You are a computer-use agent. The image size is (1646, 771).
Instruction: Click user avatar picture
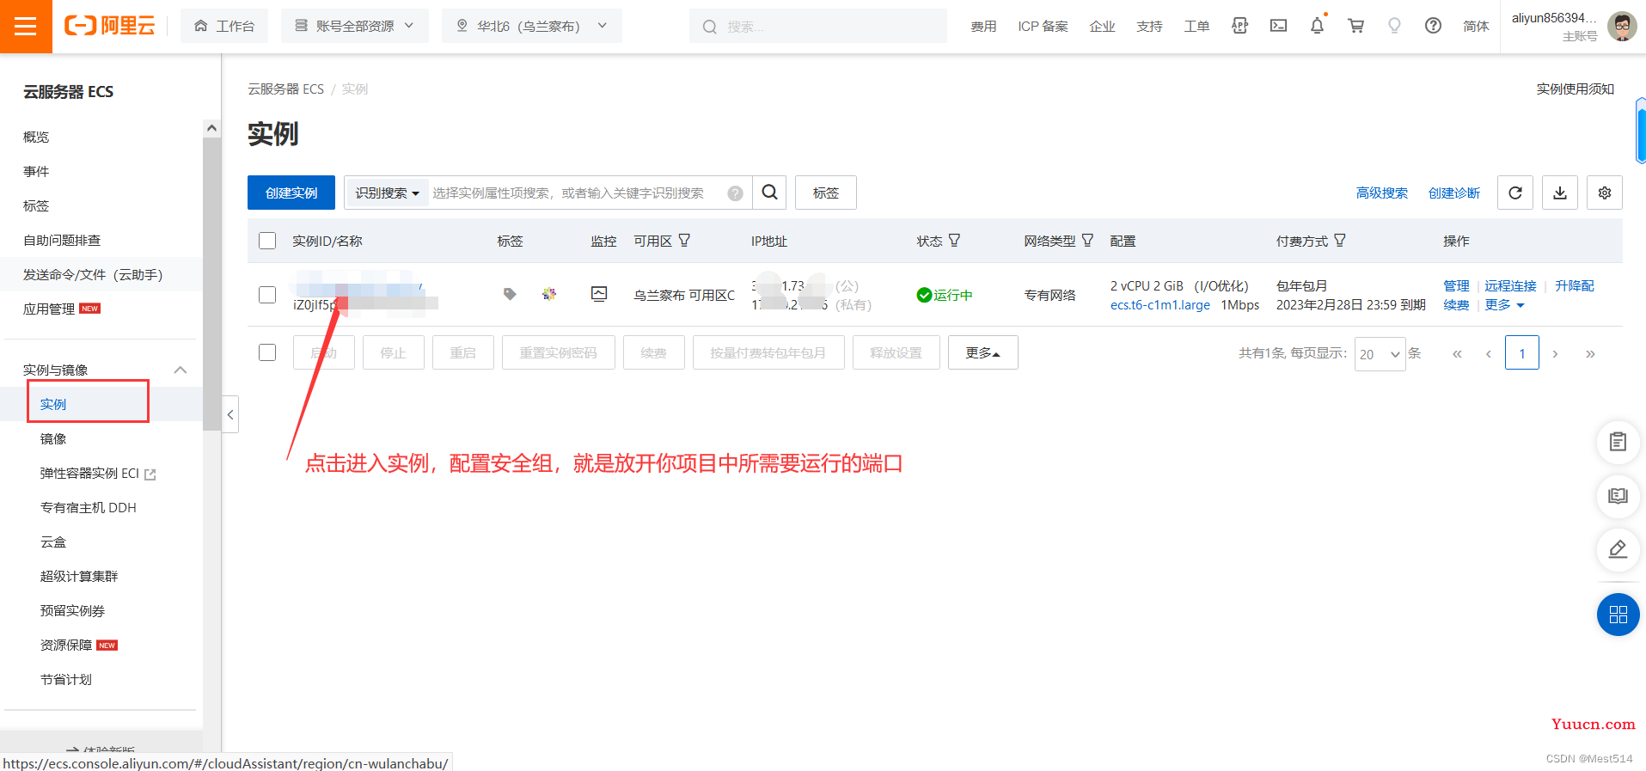click(1622, 27)
